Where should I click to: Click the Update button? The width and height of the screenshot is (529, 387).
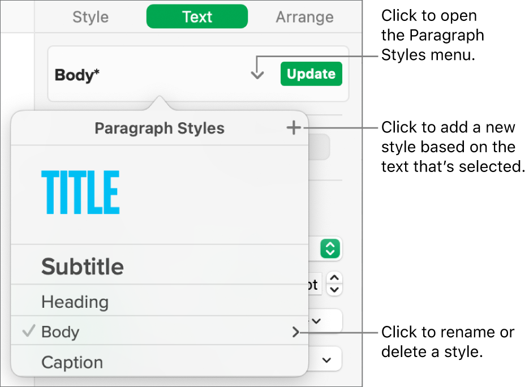(x=311, y=74)
